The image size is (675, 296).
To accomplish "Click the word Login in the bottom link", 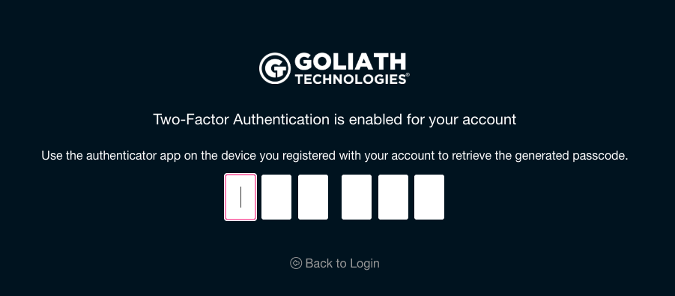I will pyautogui.click(x=365, y=263).
